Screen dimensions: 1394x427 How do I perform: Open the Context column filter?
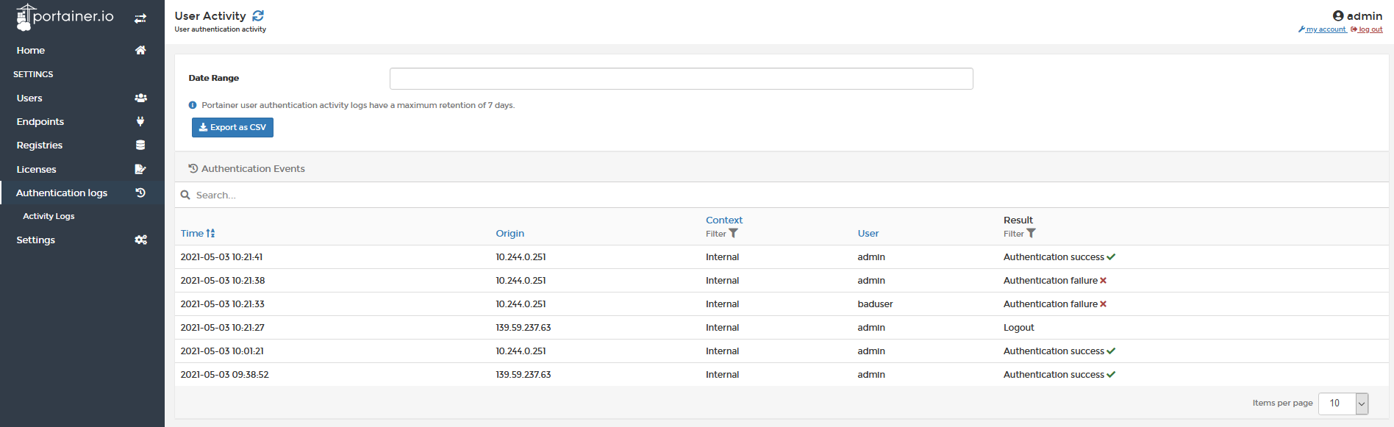(x=722, y=234)
